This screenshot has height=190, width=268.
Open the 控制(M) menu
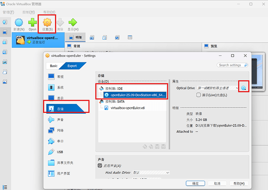coord(29,12)
